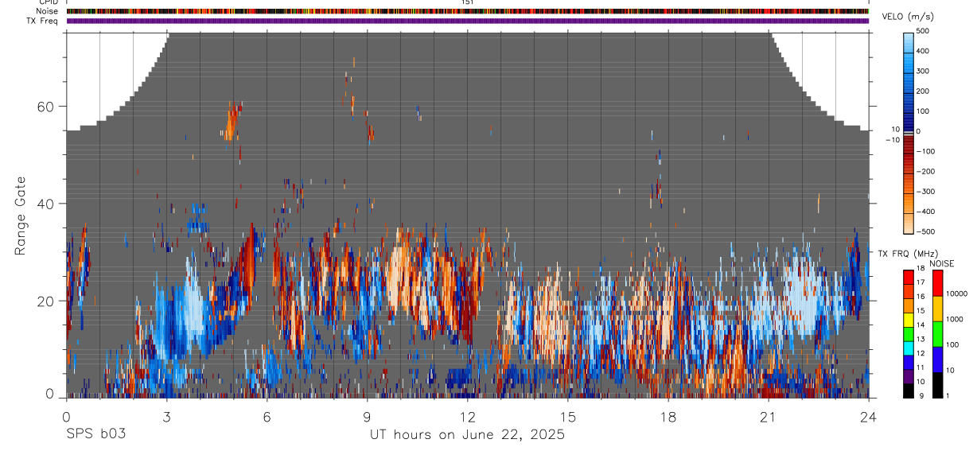977x451 pixels.
Task: Click the multicolored Noise strip
Action: pos(467,11)
